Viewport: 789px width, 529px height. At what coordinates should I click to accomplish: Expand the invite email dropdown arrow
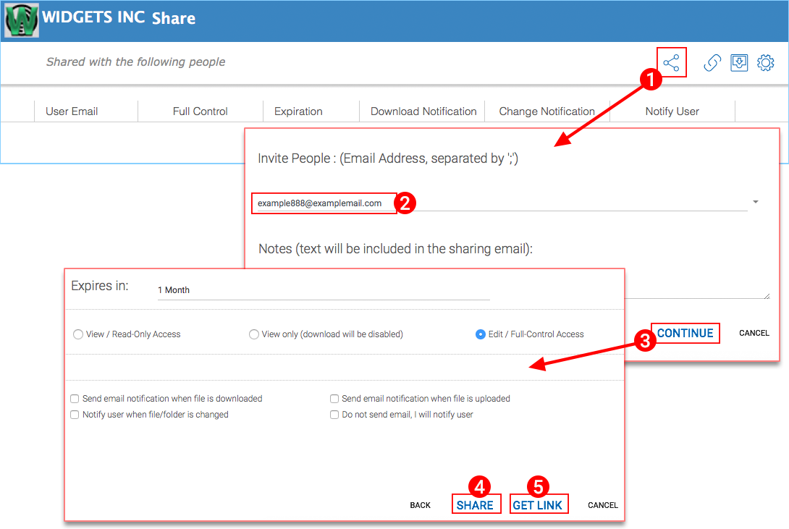coord(755,202)
